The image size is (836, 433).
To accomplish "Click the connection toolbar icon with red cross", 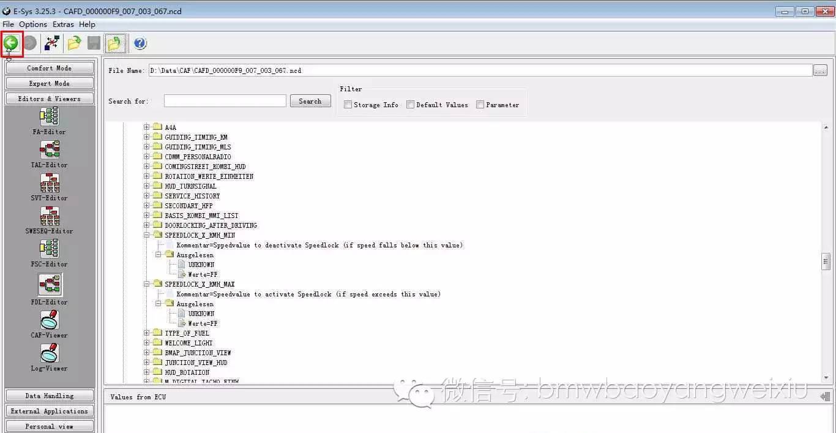I will pyautogui.click(x=53, y=43).
